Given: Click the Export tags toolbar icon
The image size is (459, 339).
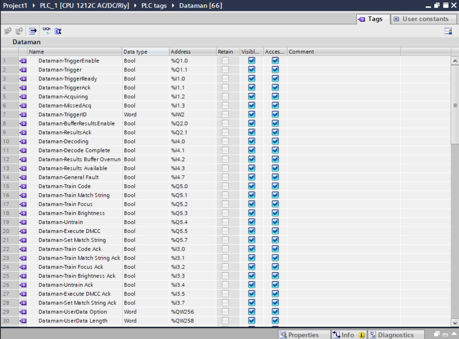Looking at the screenshot, I should click(33, 31).
